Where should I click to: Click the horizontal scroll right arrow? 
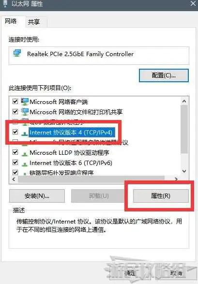pyautogui.click(x=176, y=179)
